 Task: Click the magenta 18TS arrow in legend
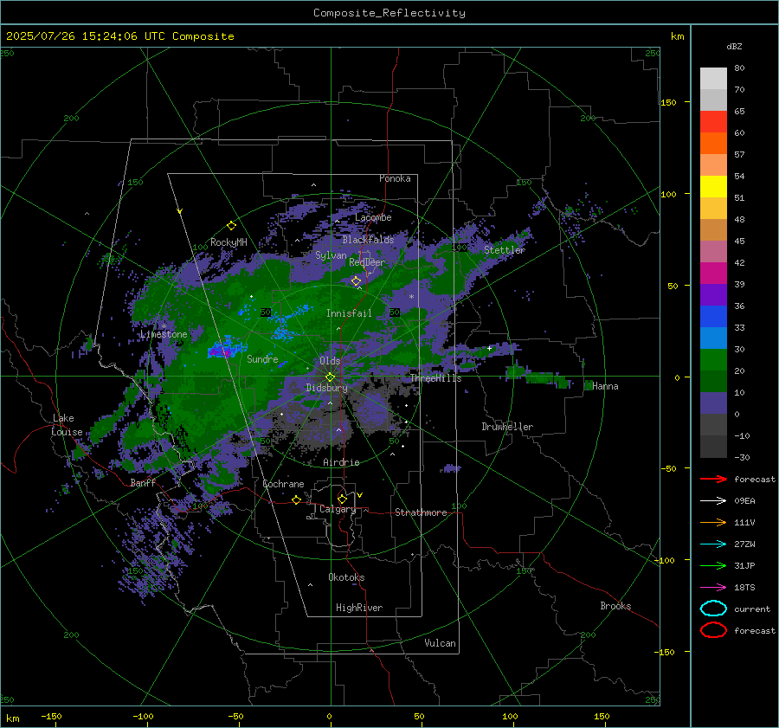(713, 588)
